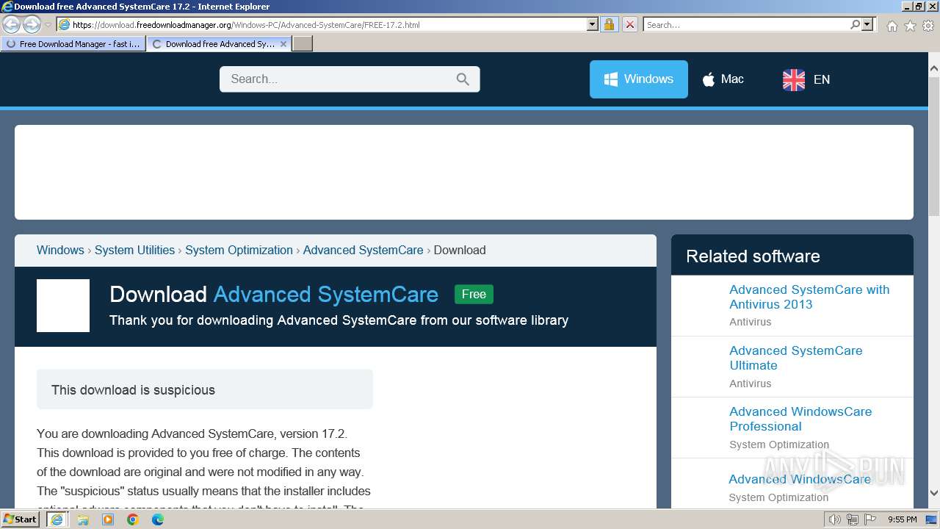This screenshot has height=529, width=940.
Task: Click 'This download is suspicious' notice
Action: pos(205,389)
